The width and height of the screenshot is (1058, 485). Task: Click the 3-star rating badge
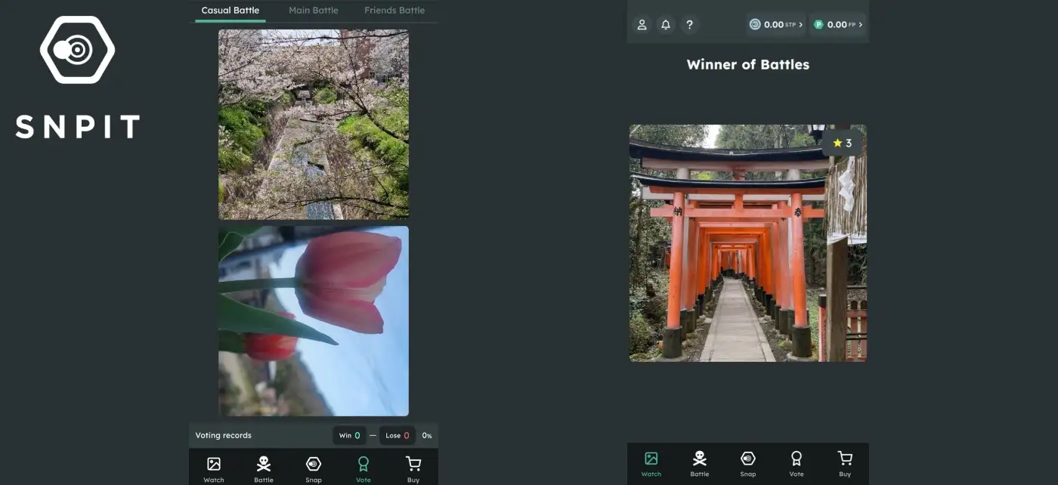[x=842, y=143]
